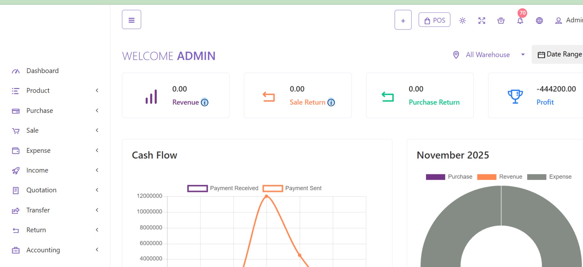The image size is (583, 267).
Task: Expand Product submenu chevron
Action: point(97,90)
